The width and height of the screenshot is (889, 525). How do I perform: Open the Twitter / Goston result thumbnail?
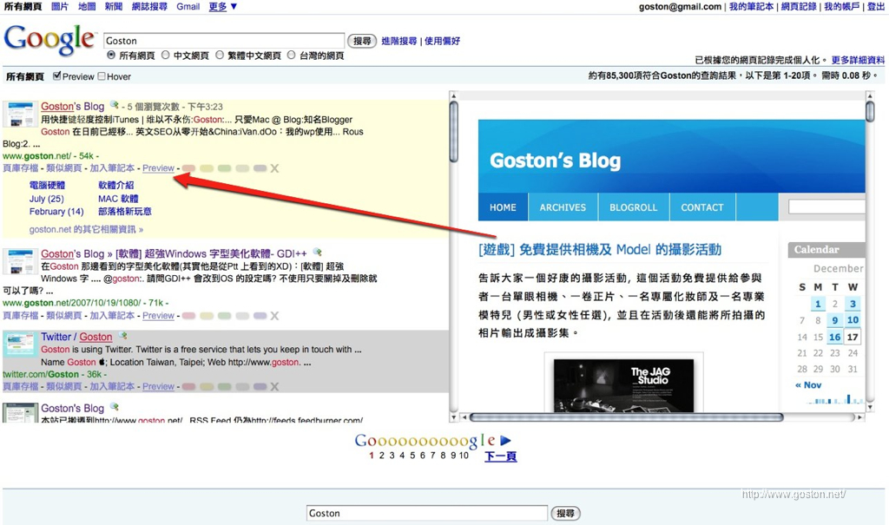pos(19,345)
